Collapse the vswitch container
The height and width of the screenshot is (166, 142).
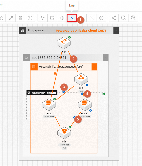(x=94, y=67)
